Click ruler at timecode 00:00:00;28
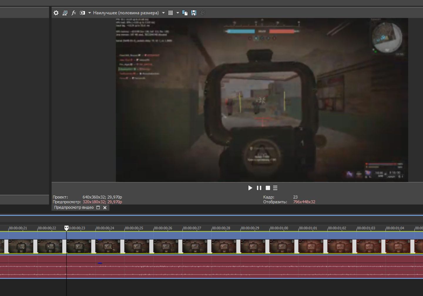This screenshot has height=296, width=423. click(x=221, y=228)
